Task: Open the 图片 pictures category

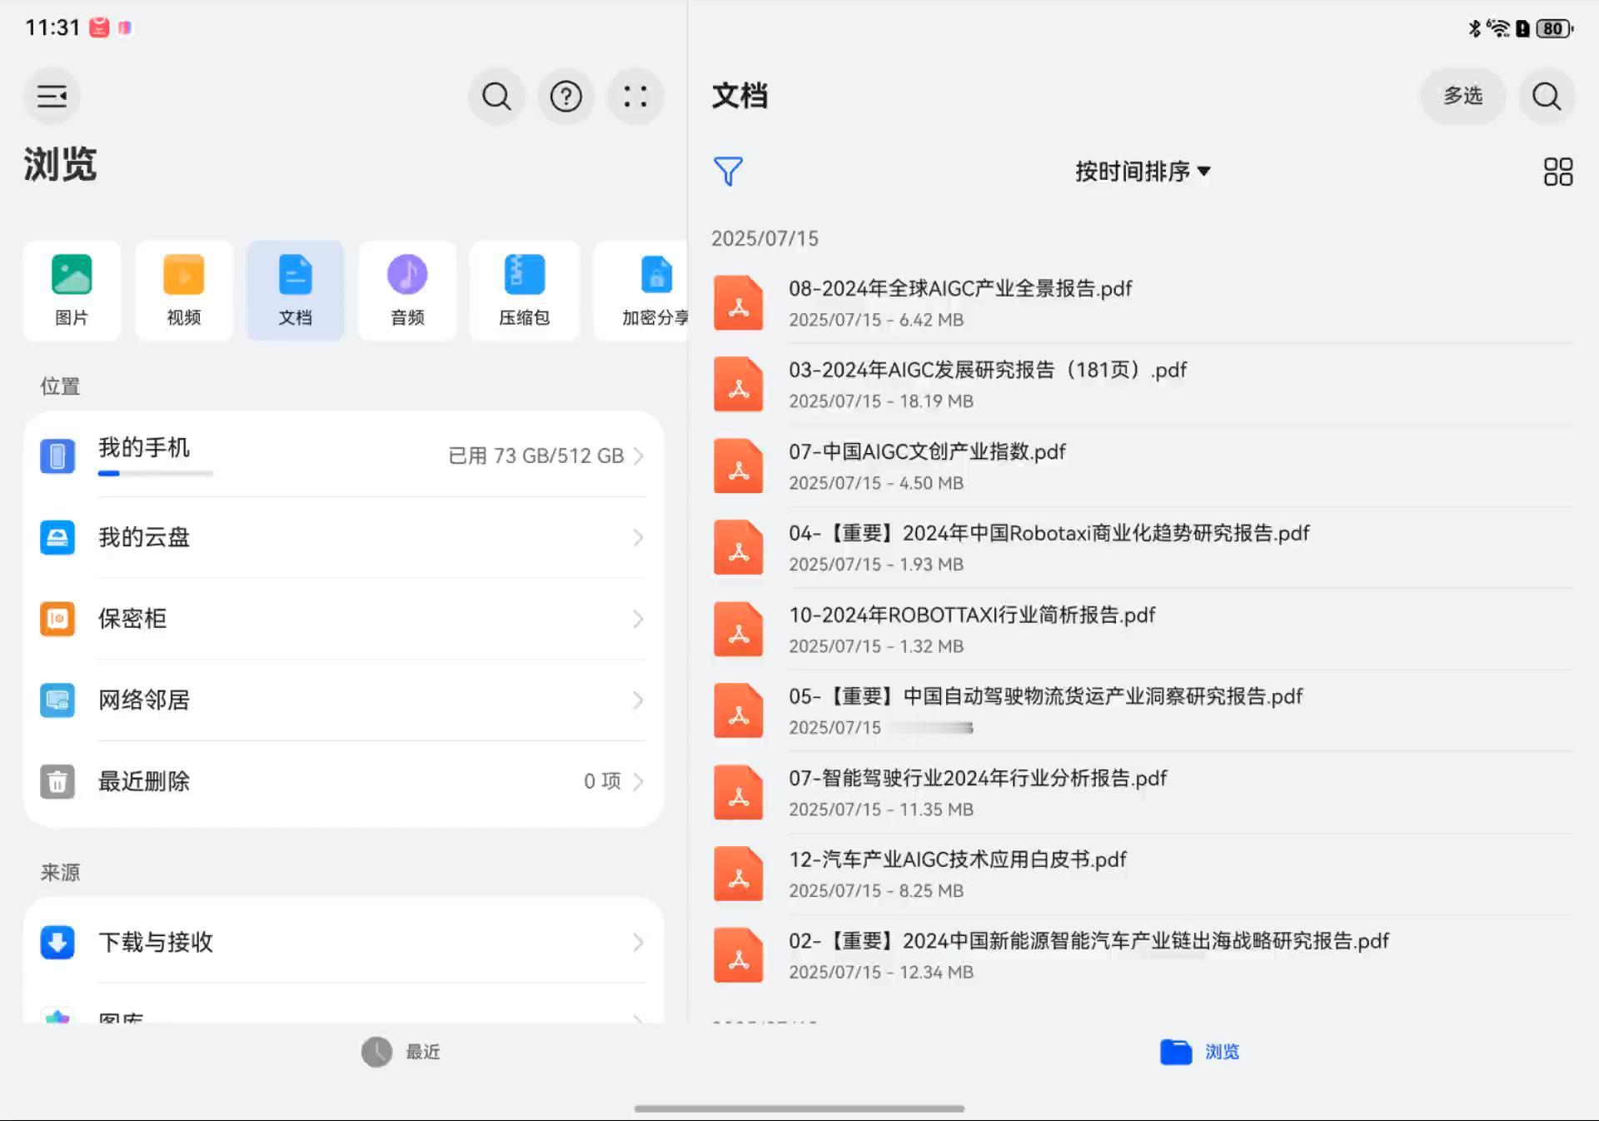Action: pyautogui.click(x=72, y=290)
